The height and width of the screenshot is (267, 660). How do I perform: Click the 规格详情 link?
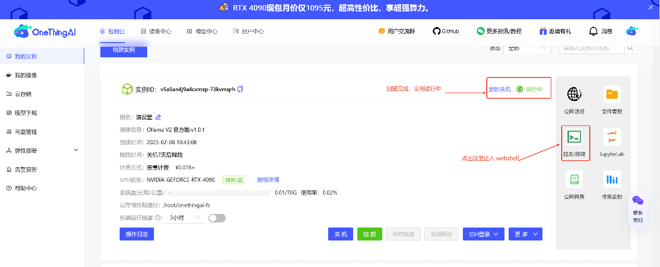tap(268, 180)
